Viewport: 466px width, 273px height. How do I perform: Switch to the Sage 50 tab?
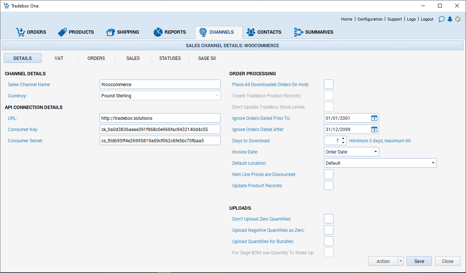click(x=207, y=58)
